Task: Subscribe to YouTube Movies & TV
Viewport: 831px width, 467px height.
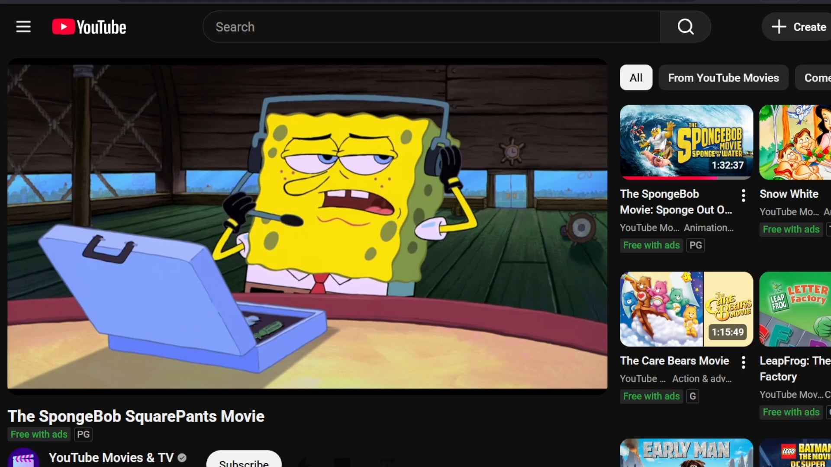Action: tap(244, 461)
